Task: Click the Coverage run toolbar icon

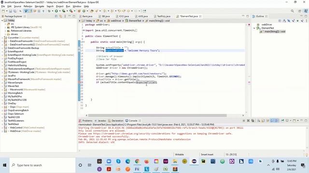Action: [64, 11]
